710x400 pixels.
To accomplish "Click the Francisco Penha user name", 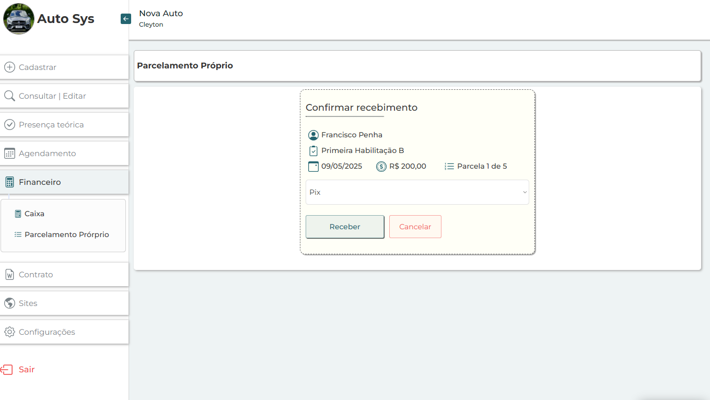I will click(x=352, y=135).
